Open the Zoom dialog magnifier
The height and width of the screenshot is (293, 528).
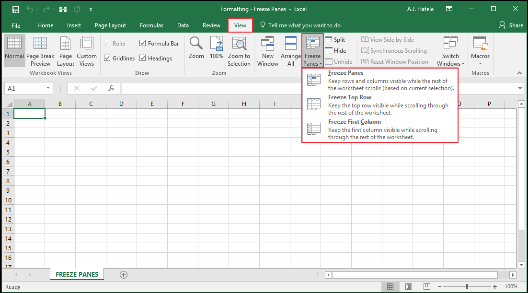coord(196,48)
